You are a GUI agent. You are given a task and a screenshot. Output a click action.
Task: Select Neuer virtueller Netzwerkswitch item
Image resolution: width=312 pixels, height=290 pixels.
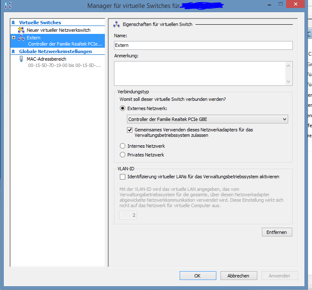(x=58, y=30)
